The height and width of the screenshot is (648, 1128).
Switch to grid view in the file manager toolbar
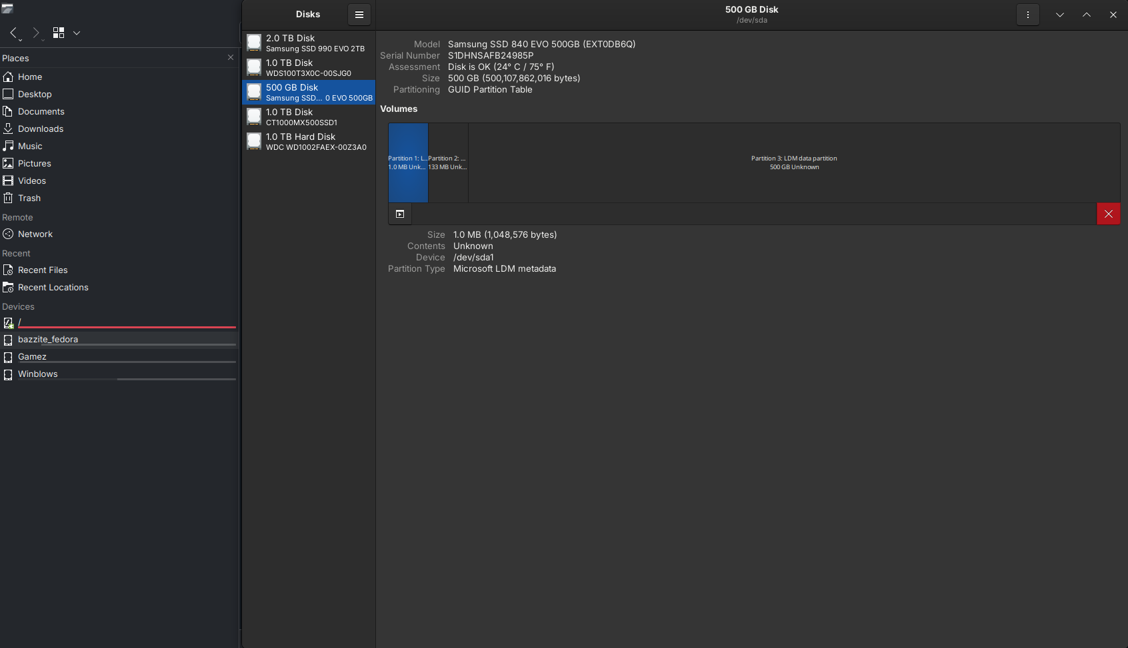(58, 32)
